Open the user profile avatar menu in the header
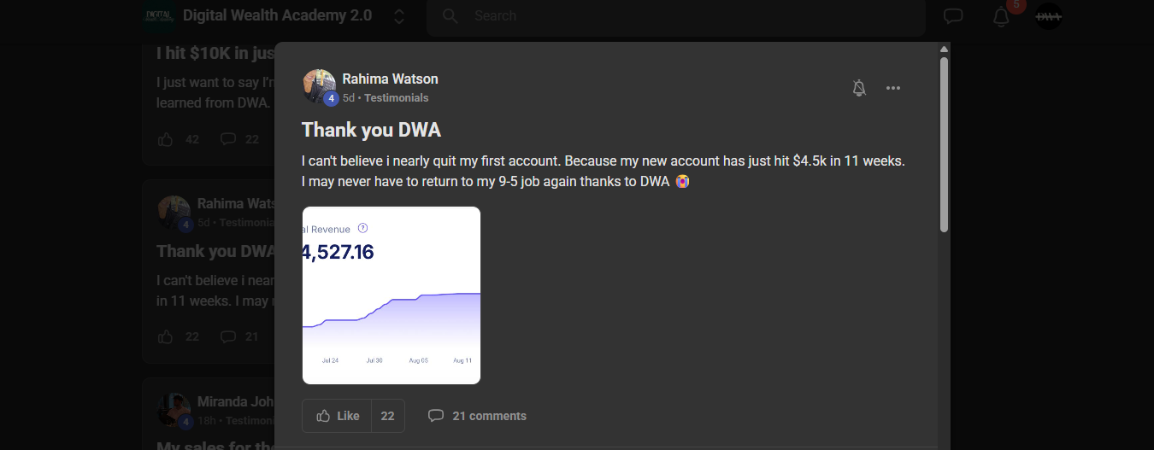The image size is (1154, 450). pos(1049,16)
